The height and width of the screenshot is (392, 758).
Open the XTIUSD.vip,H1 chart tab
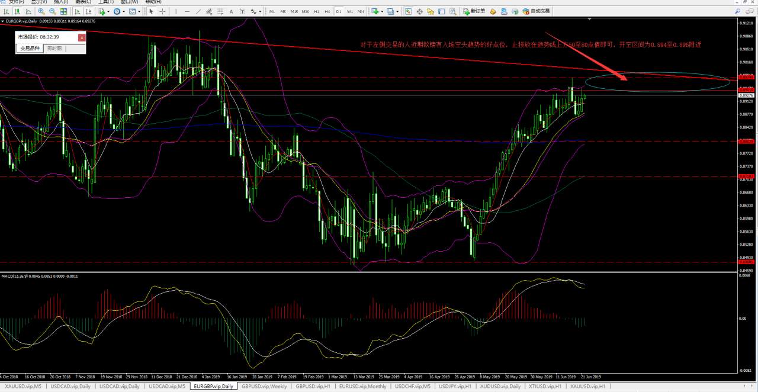click(545, 386)
